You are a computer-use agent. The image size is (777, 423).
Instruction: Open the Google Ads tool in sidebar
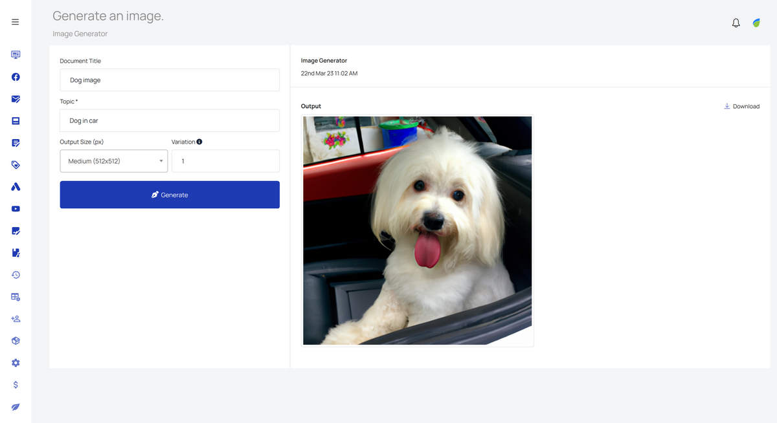pos(16,187)
